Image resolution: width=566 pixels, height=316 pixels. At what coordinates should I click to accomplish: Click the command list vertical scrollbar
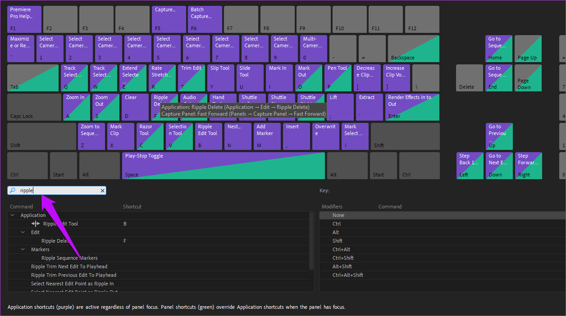tap(312, 241)
